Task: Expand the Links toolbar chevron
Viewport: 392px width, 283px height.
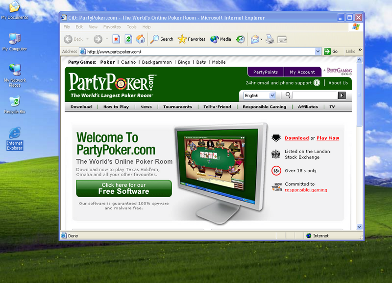Action: click(360, 50)
